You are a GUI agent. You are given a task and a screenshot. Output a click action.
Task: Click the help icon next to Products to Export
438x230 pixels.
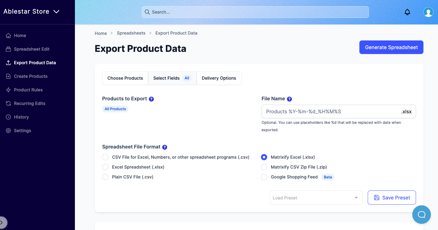click(151, 99)
